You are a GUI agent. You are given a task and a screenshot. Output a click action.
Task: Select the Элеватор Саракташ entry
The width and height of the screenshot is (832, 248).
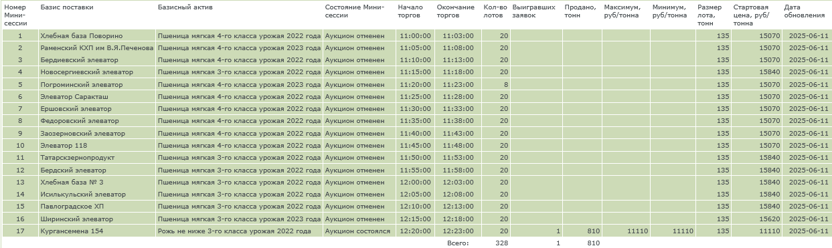[x=96, y=97]
